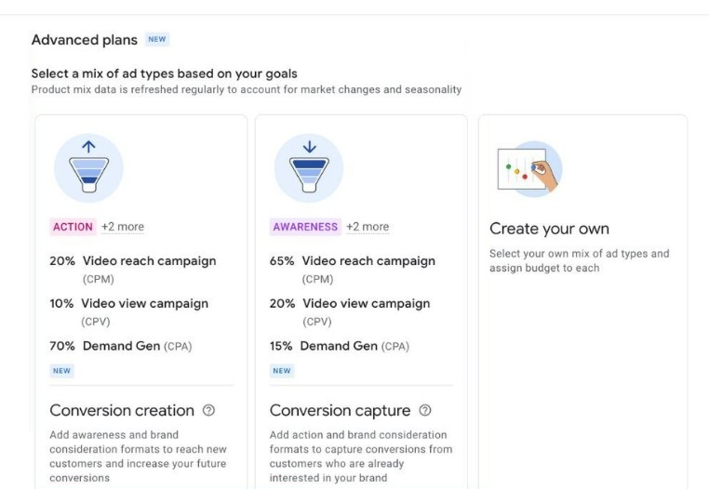Click 20% Video reach campaign in ACTION plan
This screenshot has width=709, height=489.
click(x=132, y=261)
